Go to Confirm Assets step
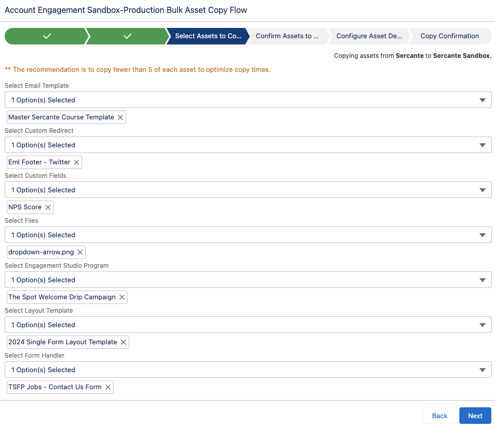The height and width of the screenshot is (428, 495). click(x=287, y=36)
